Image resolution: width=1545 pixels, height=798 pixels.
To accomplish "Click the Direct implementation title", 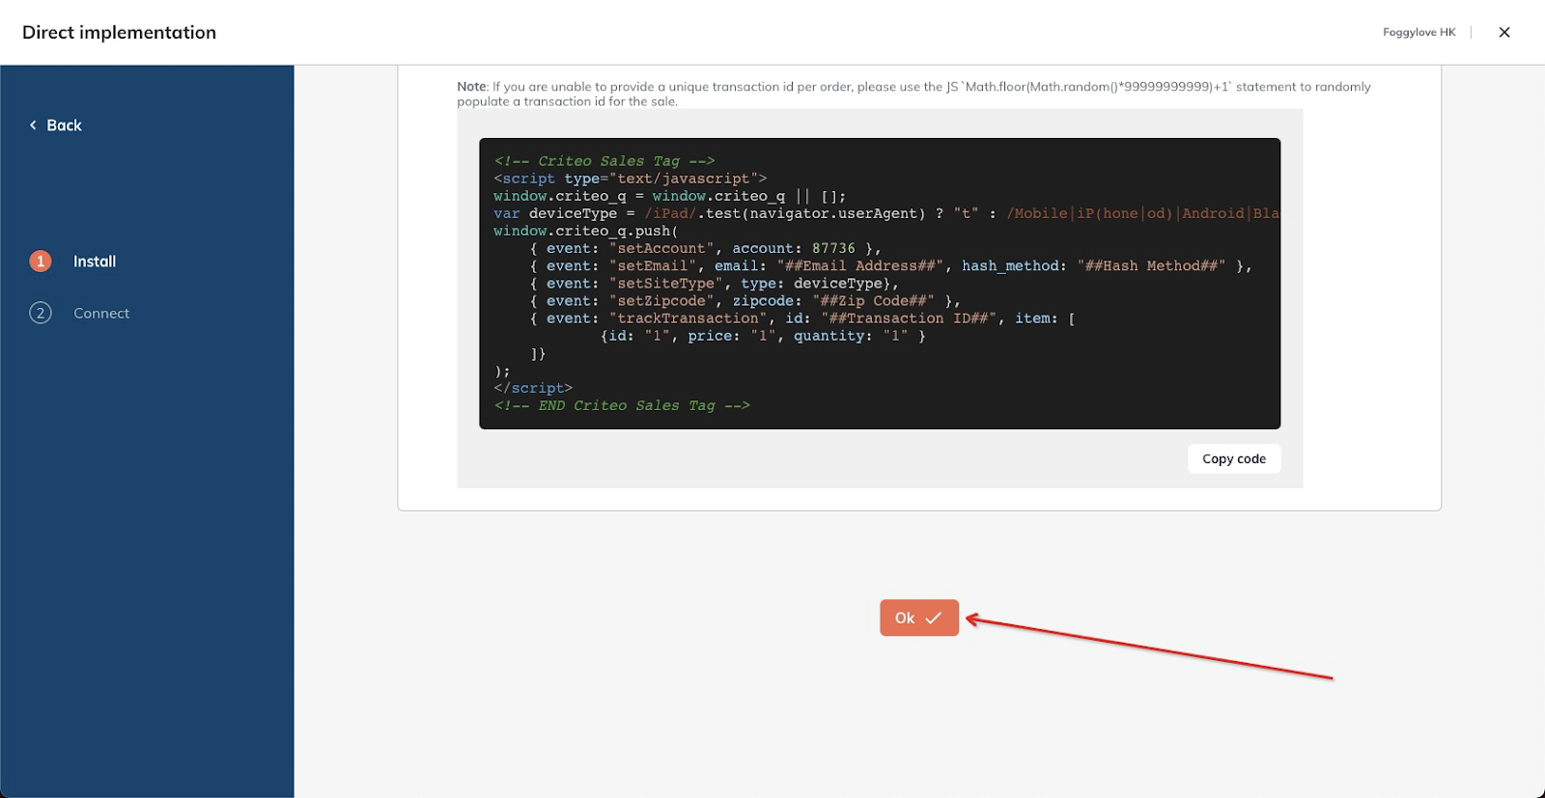I will click(119, 32).
